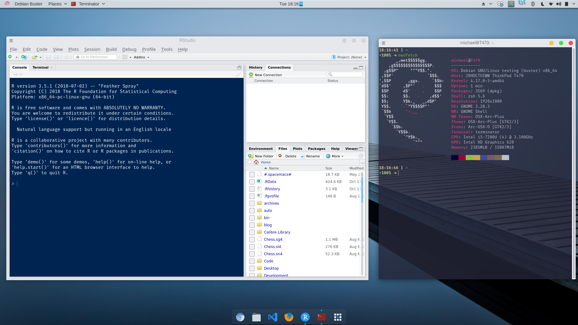Check the box next to archives folder
The image size is (578, 325).
point(252,203)
